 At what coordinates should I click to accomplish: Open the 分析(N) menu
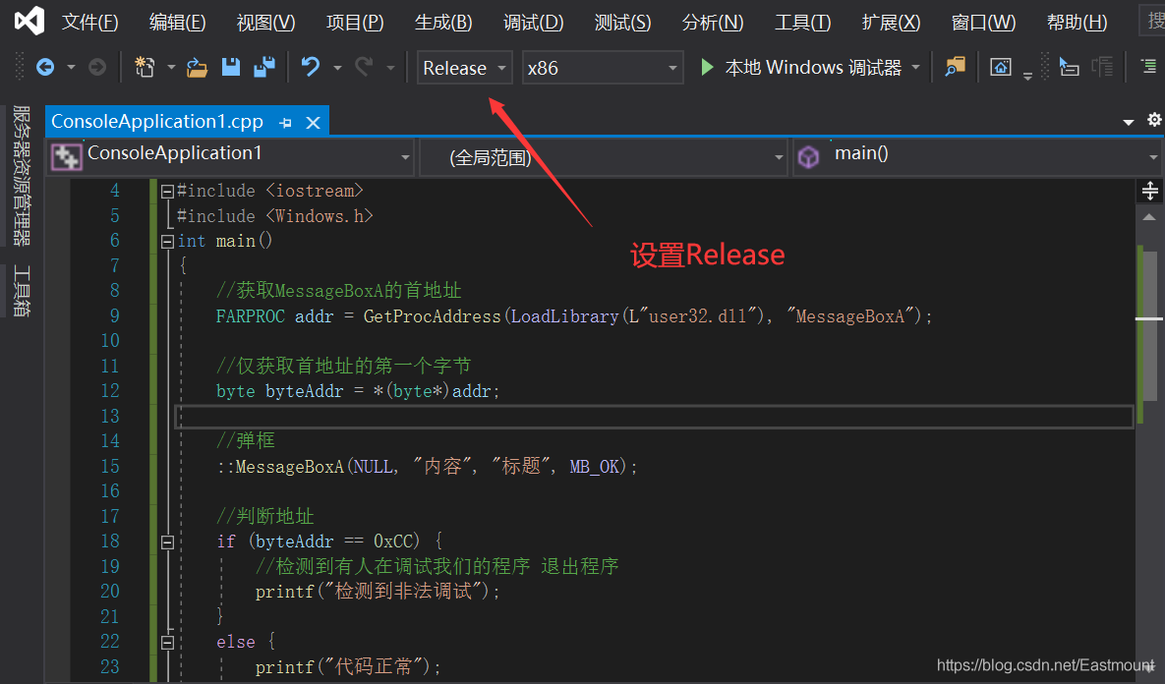pos(713,23)
